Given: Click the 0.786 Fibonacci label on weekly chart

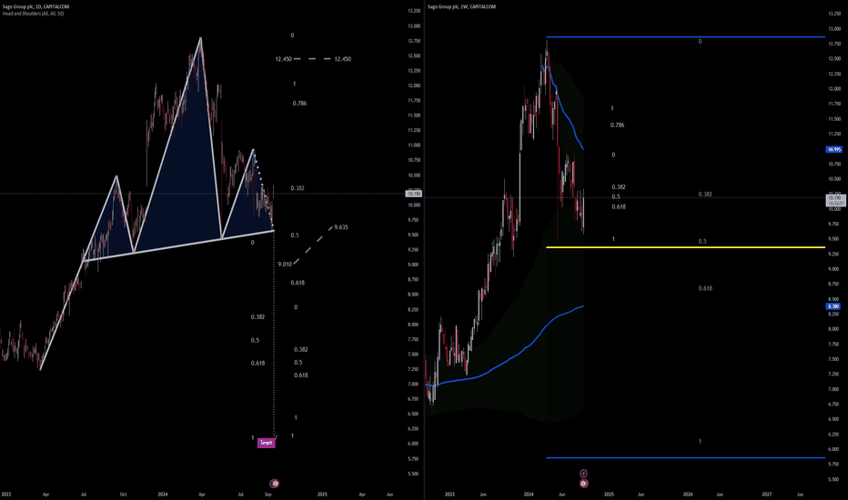Looking at the screenshot, I should click(x=617, y=125).
